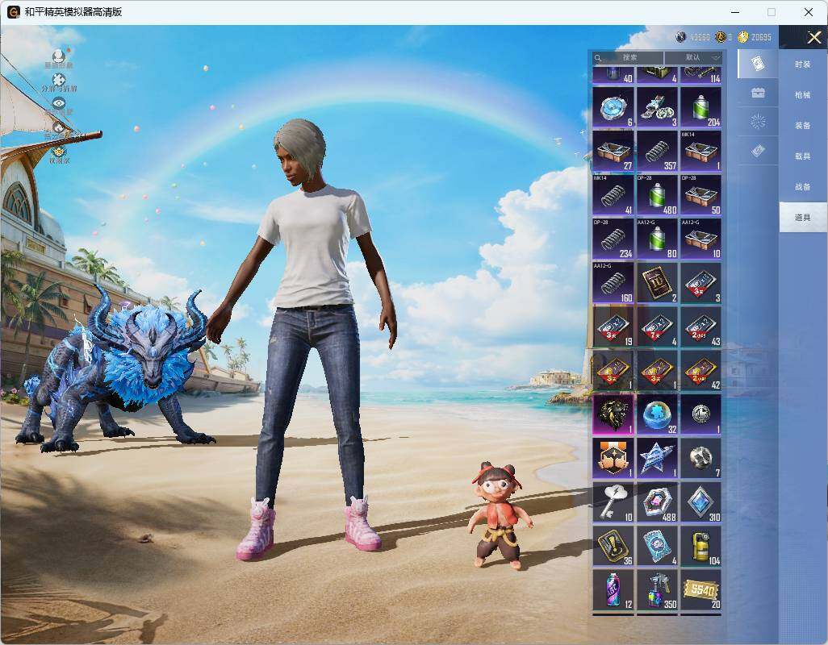Image resolution: width=828 pixels, height=645 pixels.
Task: Select the cloud key item with 10
Action: coord(613,502)
